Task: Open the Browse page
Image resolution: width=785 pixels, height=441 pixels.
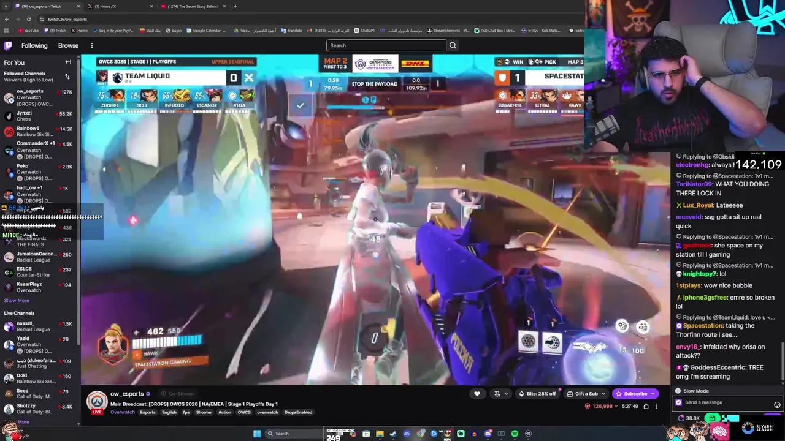Action: coord(68,45)
